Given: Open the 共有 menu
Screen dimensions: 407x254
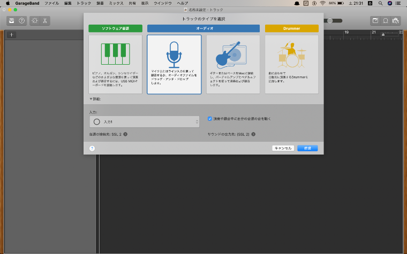Looking at the screenshot, I should 132,3.
